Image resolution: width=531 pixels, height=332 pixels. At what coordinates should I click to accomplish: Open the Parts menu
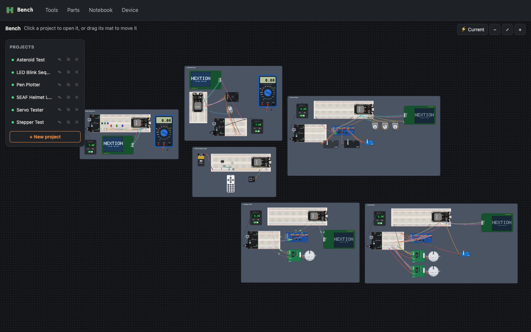[x=73, y=10]
